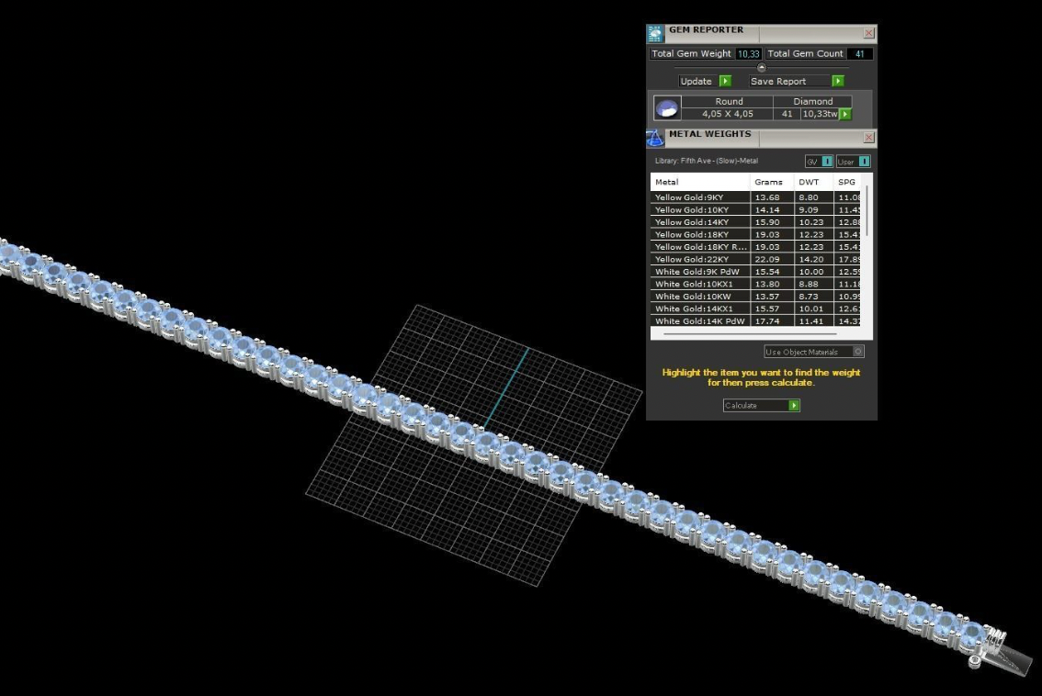
Task: Click the Metal Weights scale icon
Action: 656,139
